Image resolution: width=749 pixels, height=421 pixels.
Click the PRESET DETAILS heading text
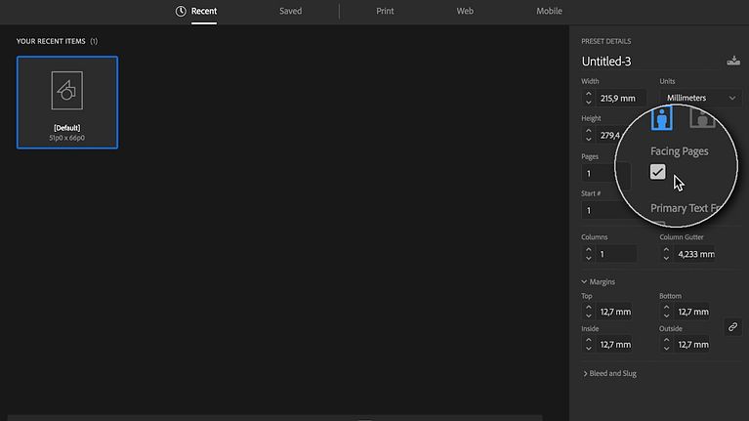pos(606,41)
